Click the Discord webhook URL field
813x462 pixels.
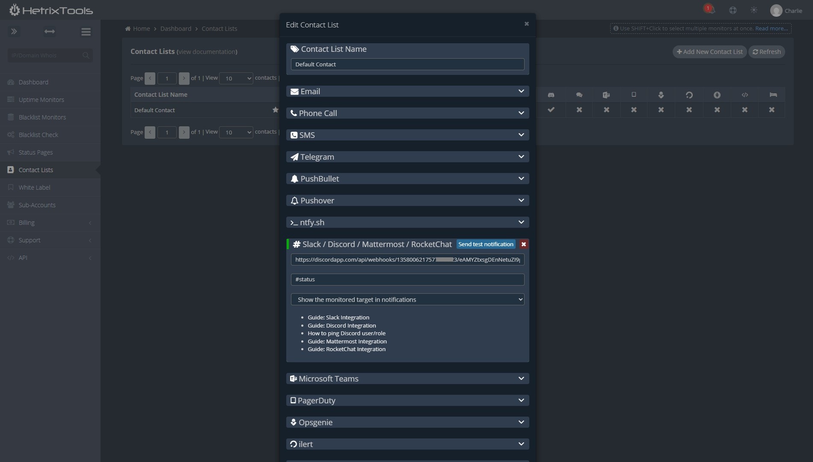pyautogui.click(x=407, y=259)
